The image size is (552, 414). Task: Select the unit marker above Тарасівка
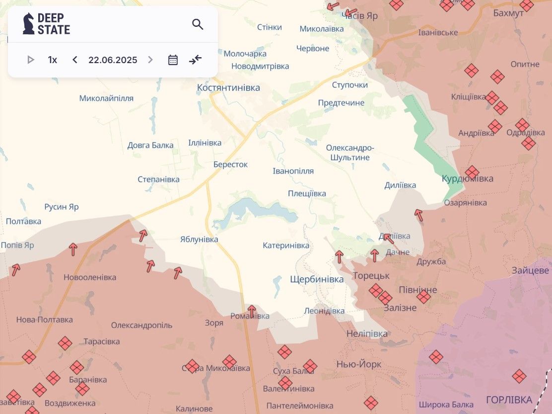coord(65,343)
